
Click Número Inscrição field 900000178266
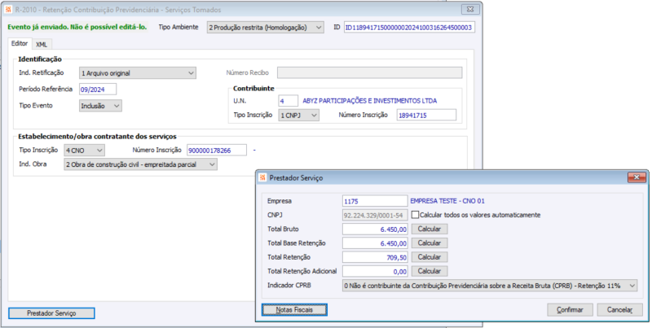pyautogui.click(x=217, y=151)
